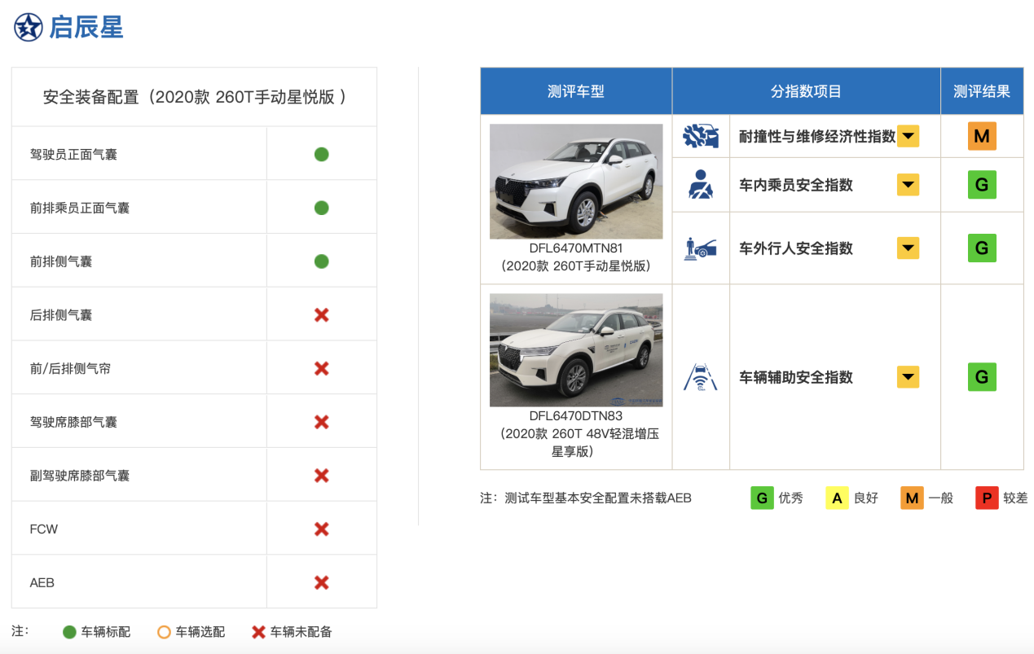Select 车外行人安全指数 label
This screenshot has width=1034, height=654.
click(x=796, y=248)
